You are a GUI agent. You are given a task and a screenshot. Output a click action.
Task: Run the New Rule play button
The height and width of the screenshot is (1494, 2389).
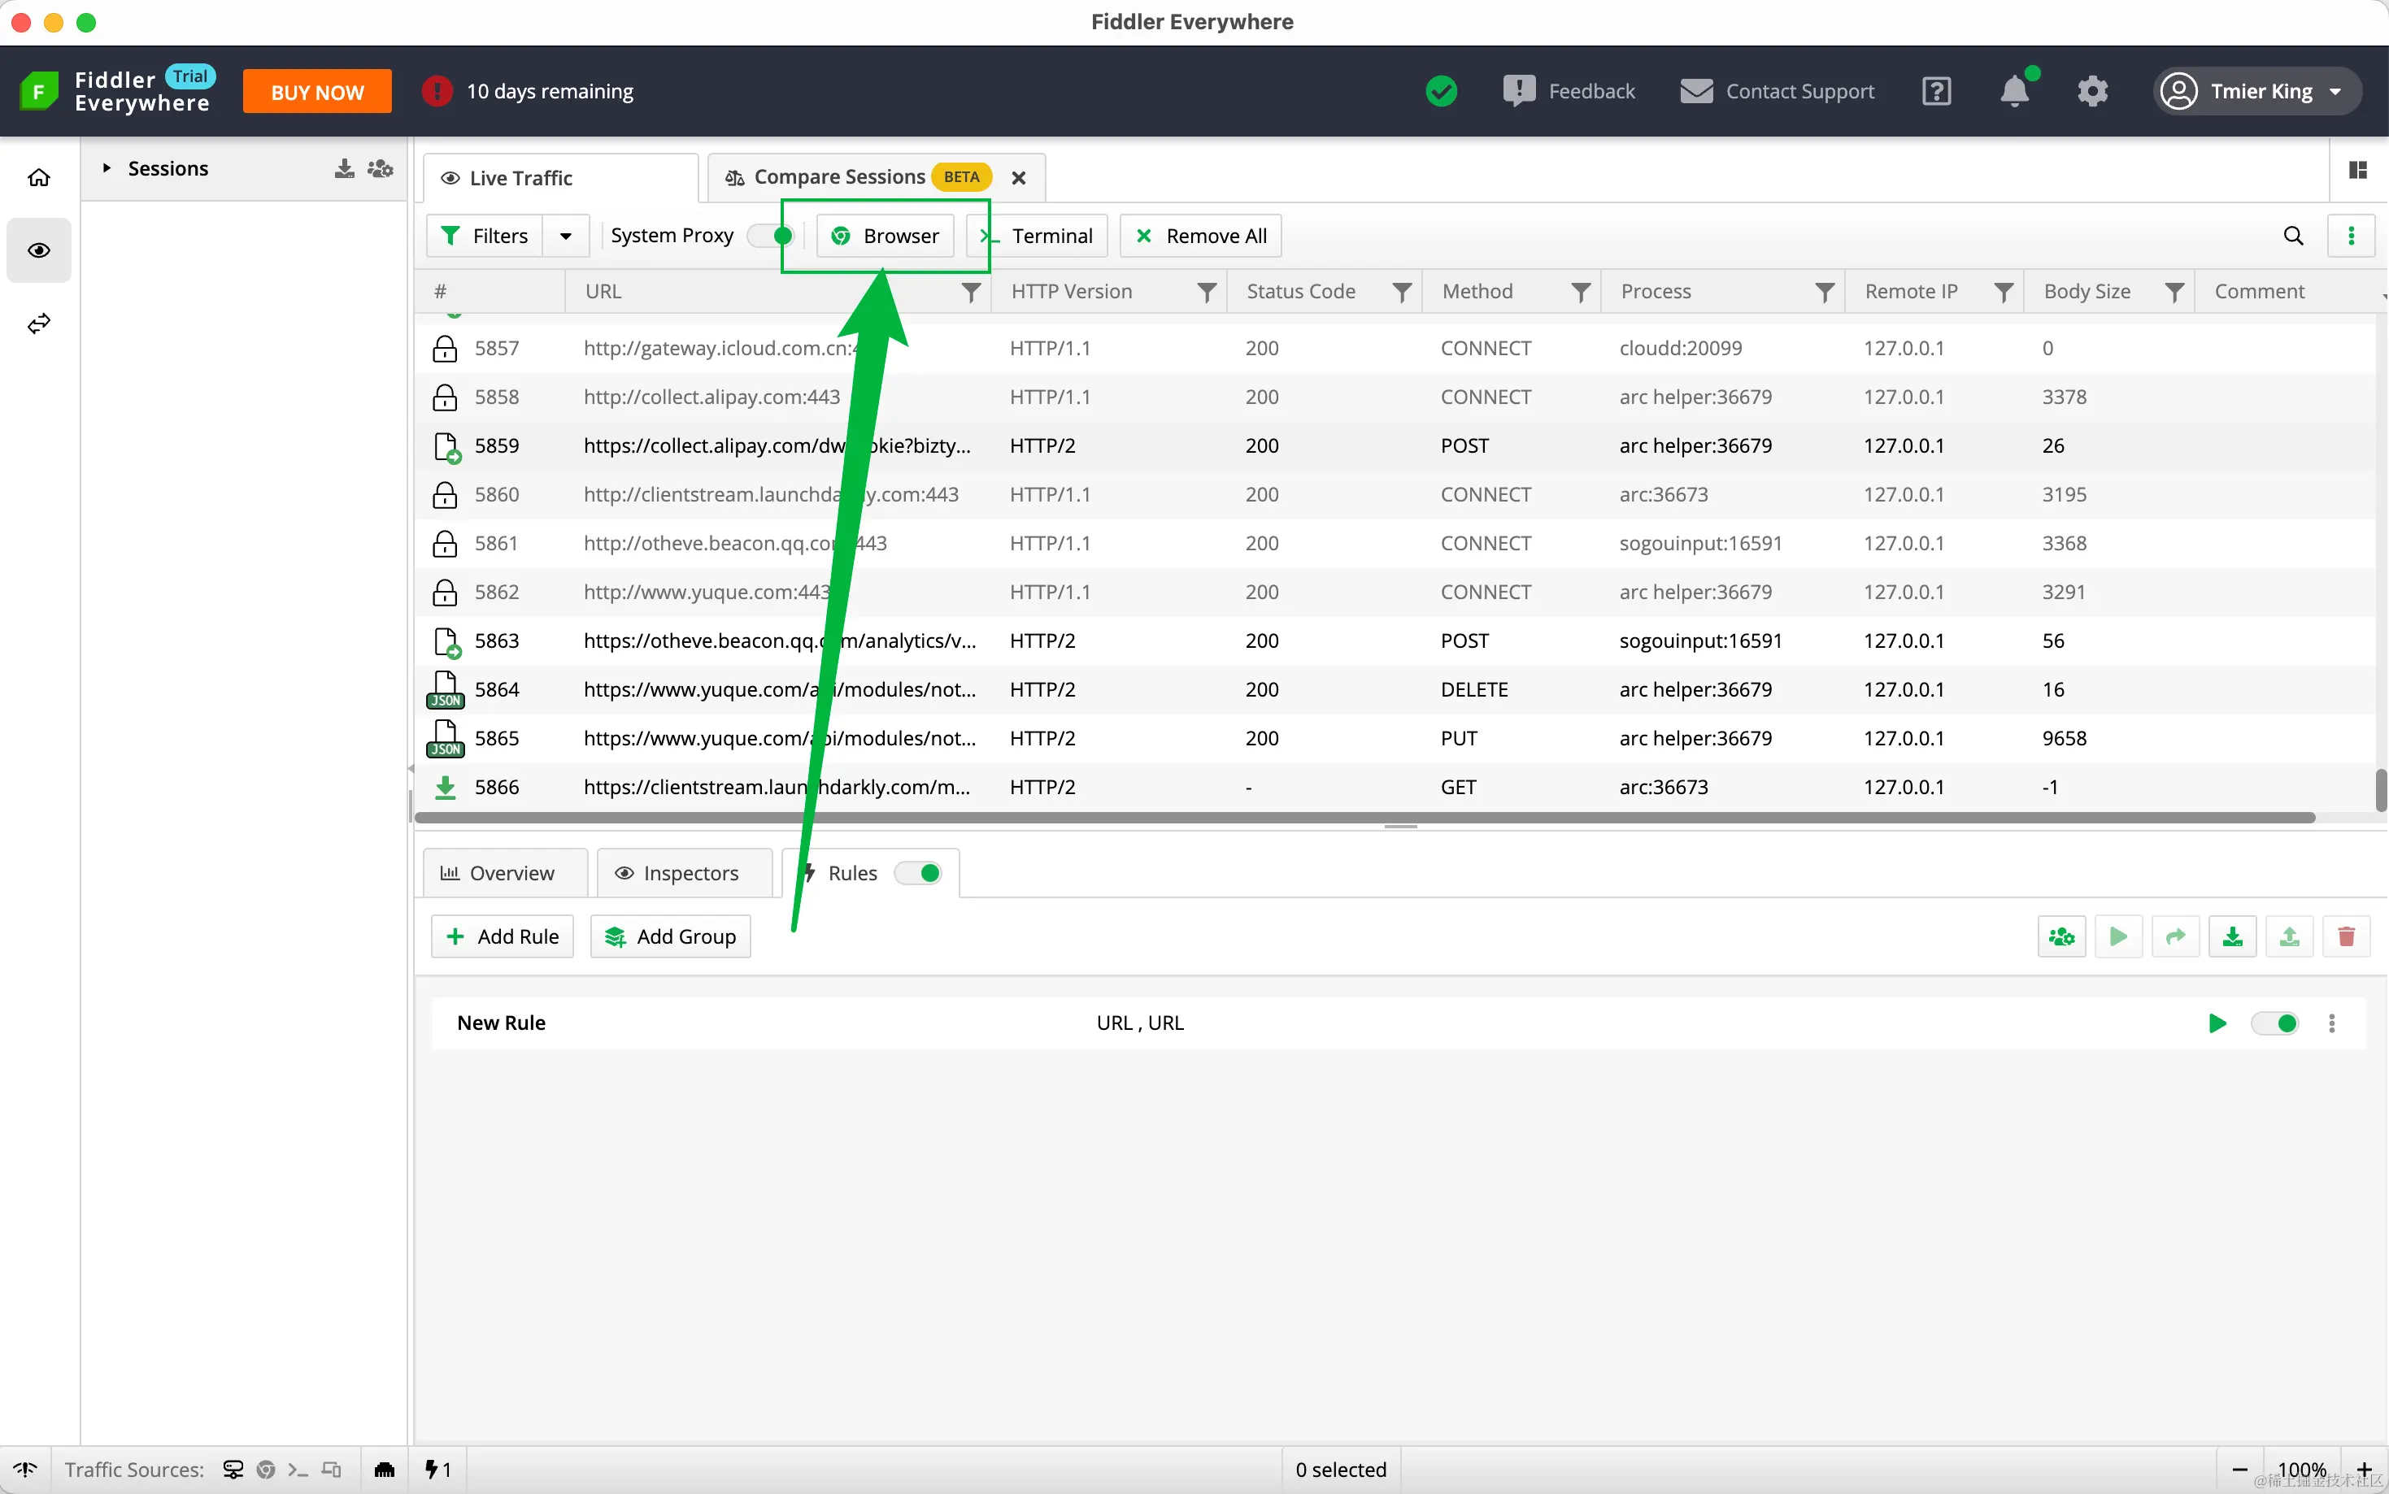(2217, 1023)
